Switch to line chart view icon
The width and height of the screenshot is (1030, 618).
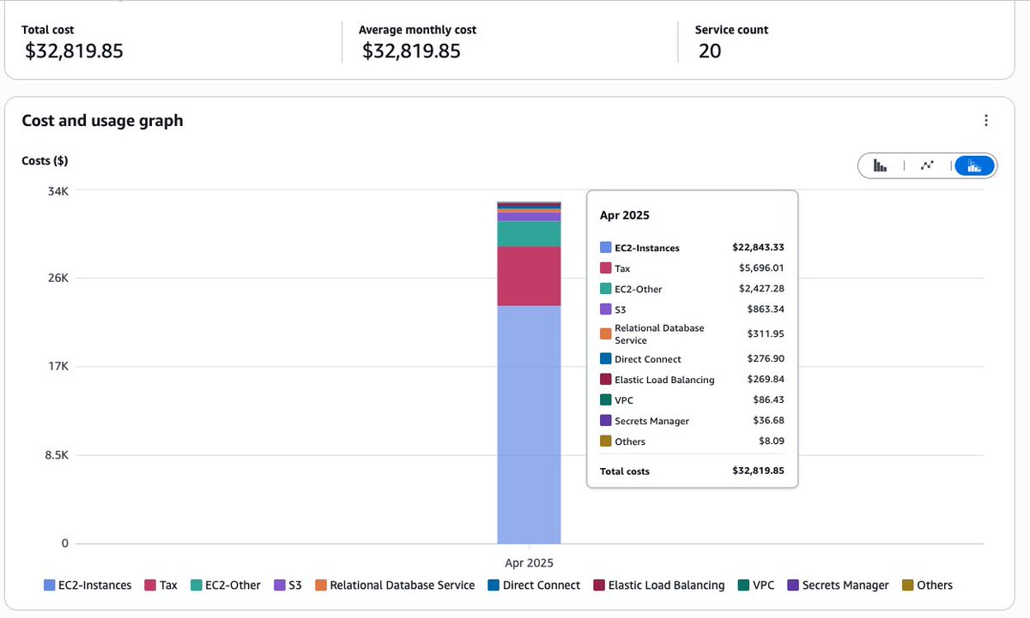pyautogui.click(x=927, y=165)
